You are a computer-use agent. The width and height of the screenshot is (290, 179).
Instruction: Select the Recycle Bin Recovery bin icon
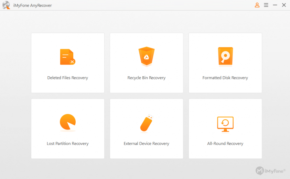click(x=146, y=57)
